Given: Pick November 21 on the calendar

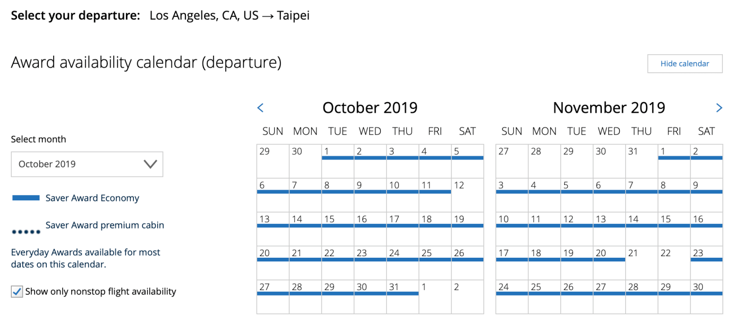Looking at the screenshot, I should 642,263.
